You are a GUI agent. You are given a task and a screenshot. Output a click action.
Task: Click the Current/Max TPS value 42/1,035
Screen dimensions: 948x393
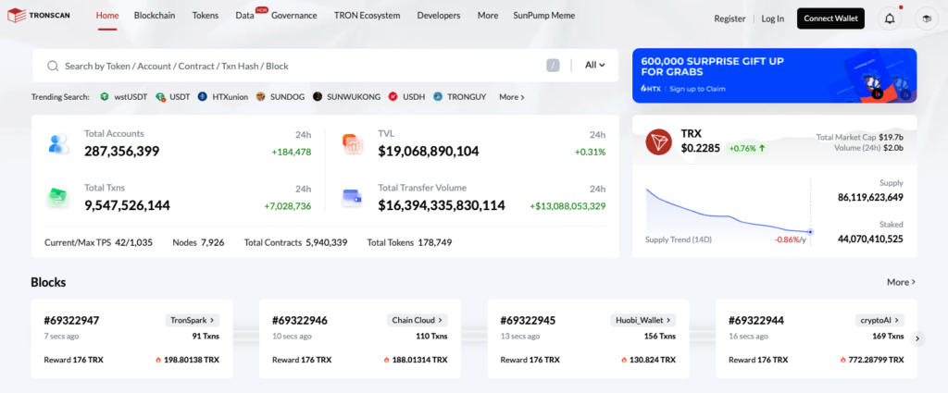tap(133, 242)
